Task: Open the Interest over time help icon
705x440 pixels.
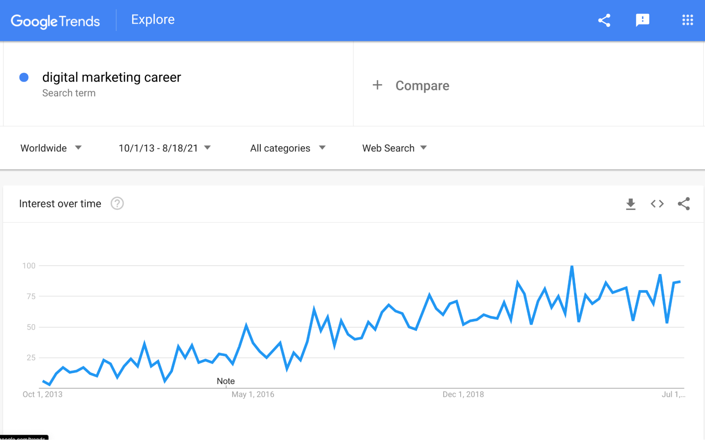Action: (x=117, y=203)
